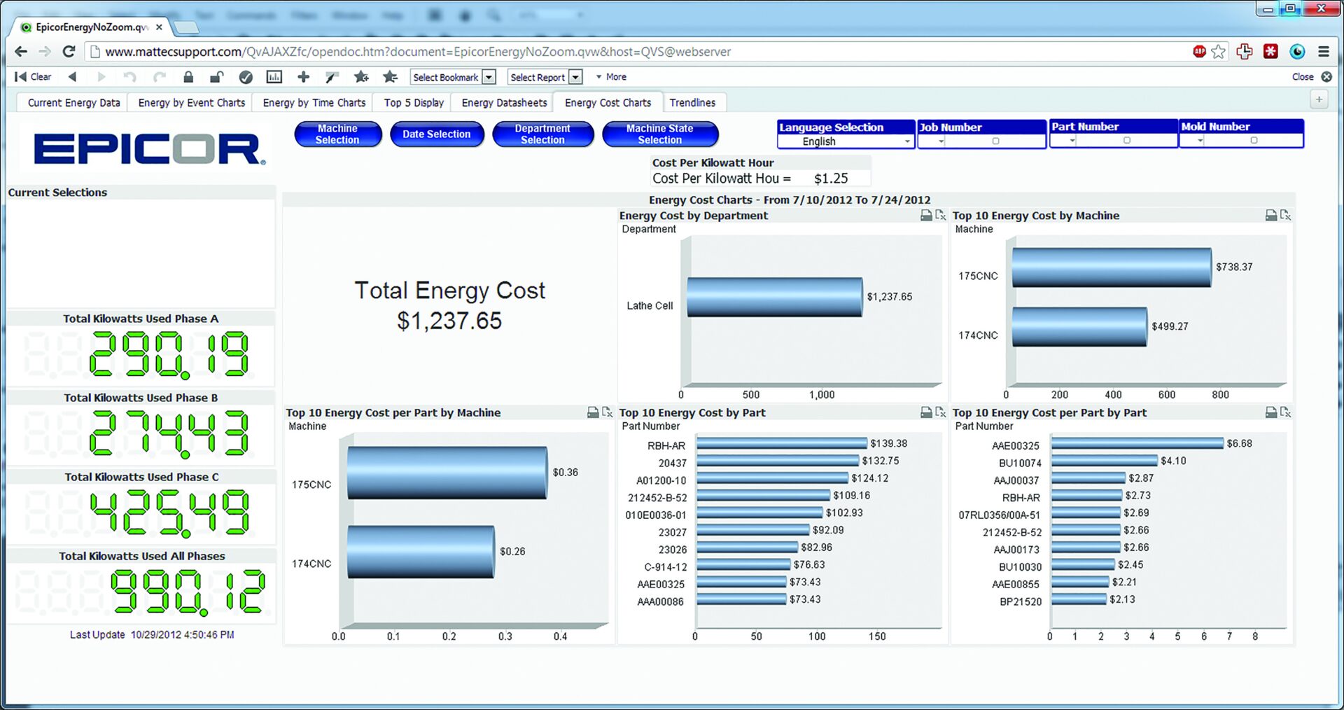Click the red cross extension icon
Image resolution: width=1344 pixels, height=710 pixels.
(1245, 51)
